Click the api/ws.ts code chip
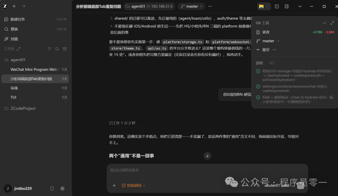This screenshot has height=196, width=338. point(157,48)
